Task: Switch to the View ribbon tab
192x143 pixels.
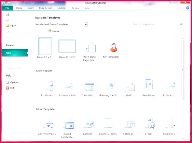Action: [x=87, y=8]
